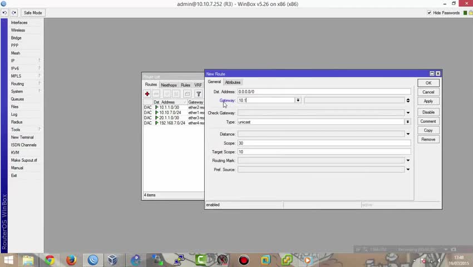The image size is (473, 267).
Task: Expand the Routing submenu in sidebar
Action: (24, 83)
